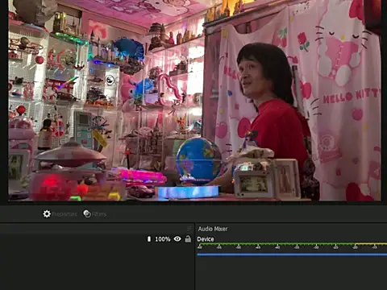
Task: Open source Properties with the gear button
Action: (x=60, y=214)
